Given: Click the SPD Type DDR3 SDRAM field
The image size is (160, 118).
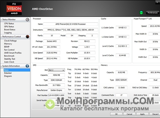Looking at the screenshot, I should [x=56, y=80].
